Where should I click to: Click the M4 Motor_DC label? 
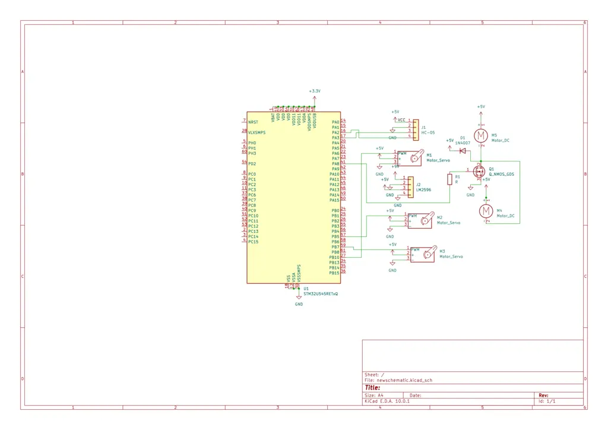(506, 216)
